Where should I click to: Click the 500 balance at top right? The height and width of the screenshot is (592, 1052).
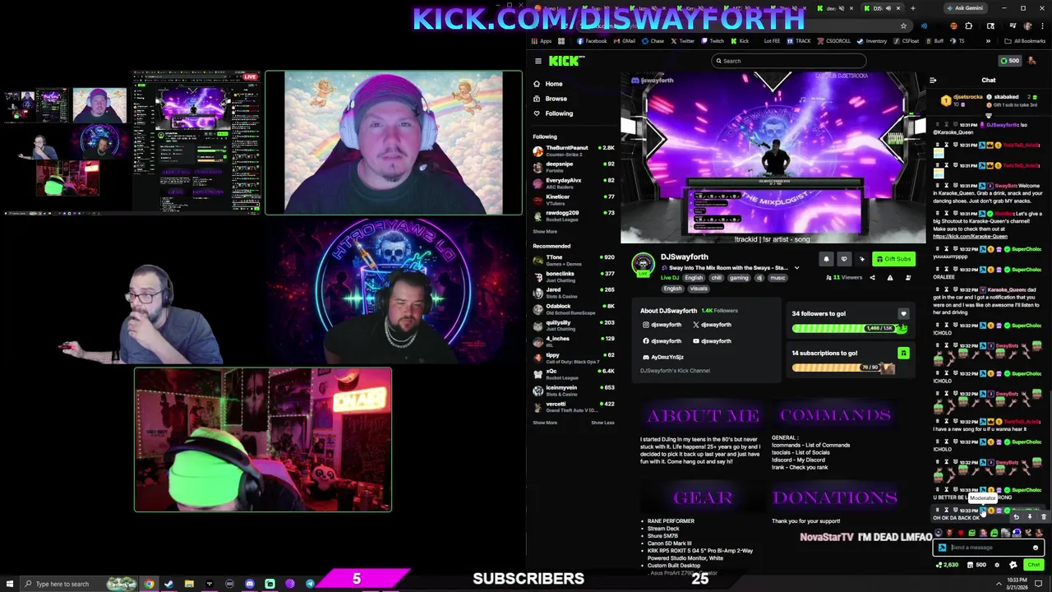click(1010, 61)
